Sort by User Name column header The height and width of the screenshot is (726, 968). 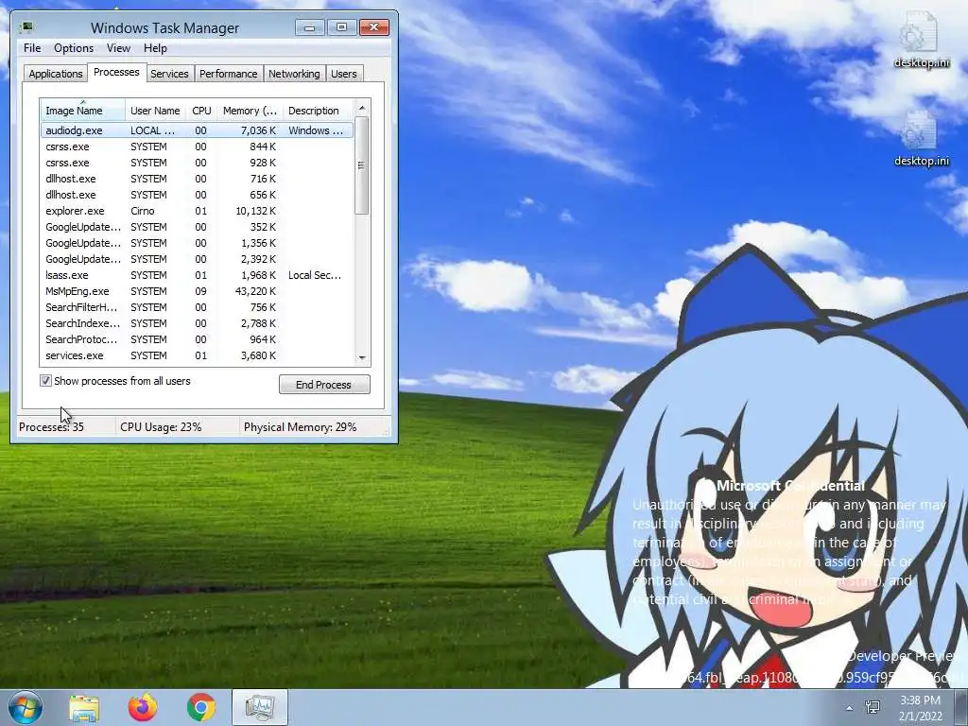[155, 111]
